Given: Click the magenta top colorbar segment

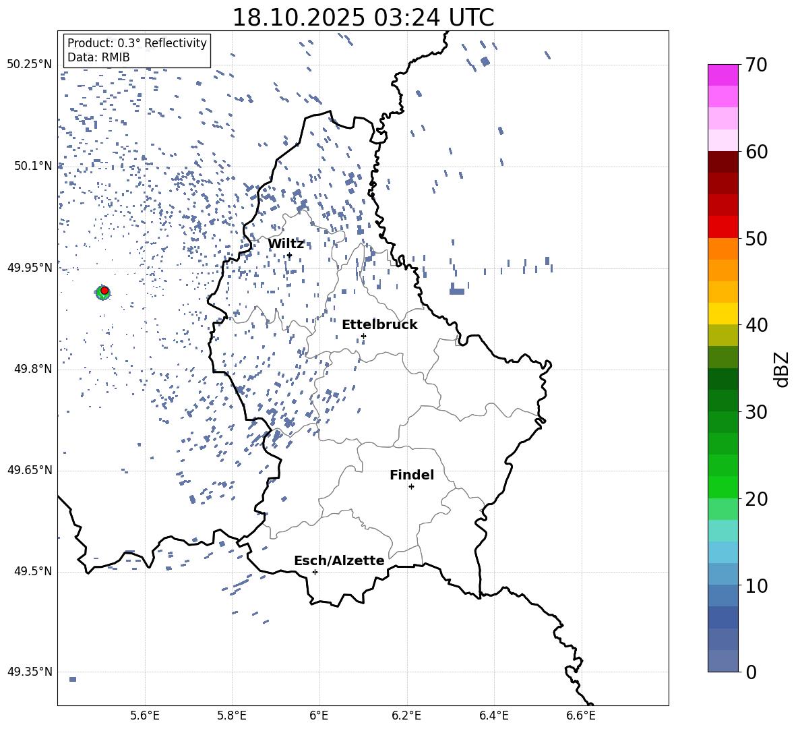Looking at the screenshot, I should point(723,75).
